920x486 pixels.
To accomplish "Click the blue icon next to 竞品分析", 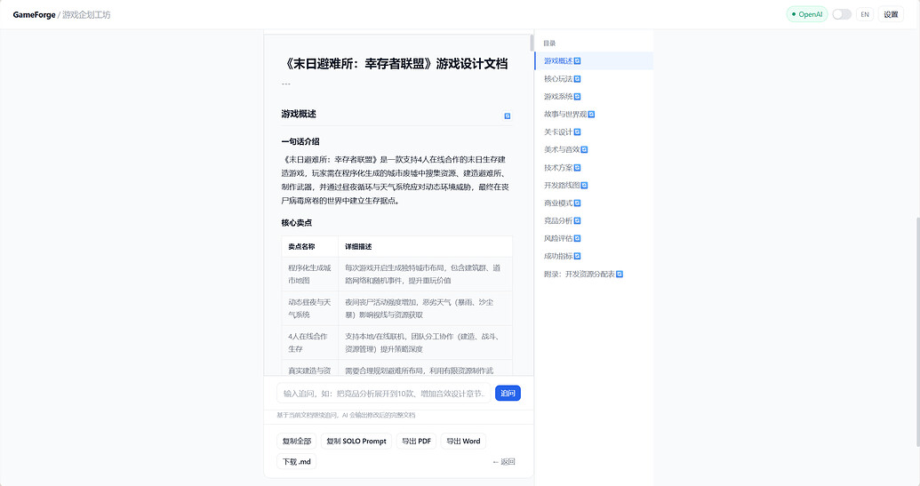I will point(578,221).
